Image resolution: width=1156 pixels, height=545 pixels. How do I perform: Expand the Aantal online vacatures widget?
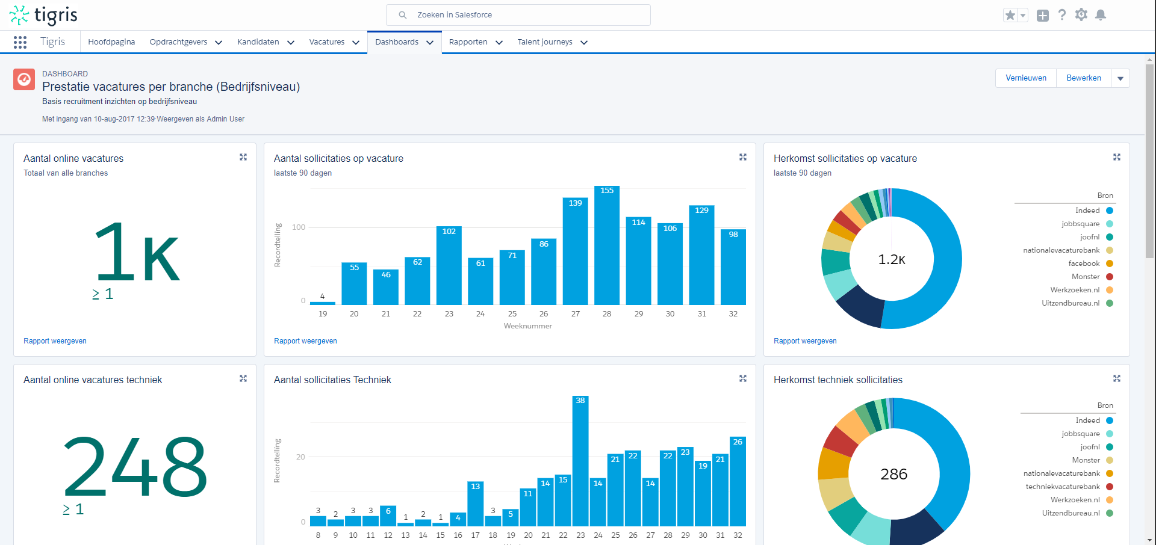coord(243,157)
